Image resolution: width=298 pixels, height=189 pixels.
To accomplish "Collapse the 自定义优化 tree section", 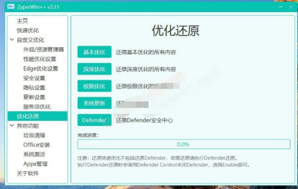I will point(12,40).
